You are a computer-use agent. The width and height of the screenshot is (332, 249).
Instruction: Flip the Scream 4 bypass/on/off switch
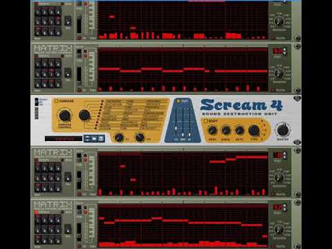[x=37, y=102]
